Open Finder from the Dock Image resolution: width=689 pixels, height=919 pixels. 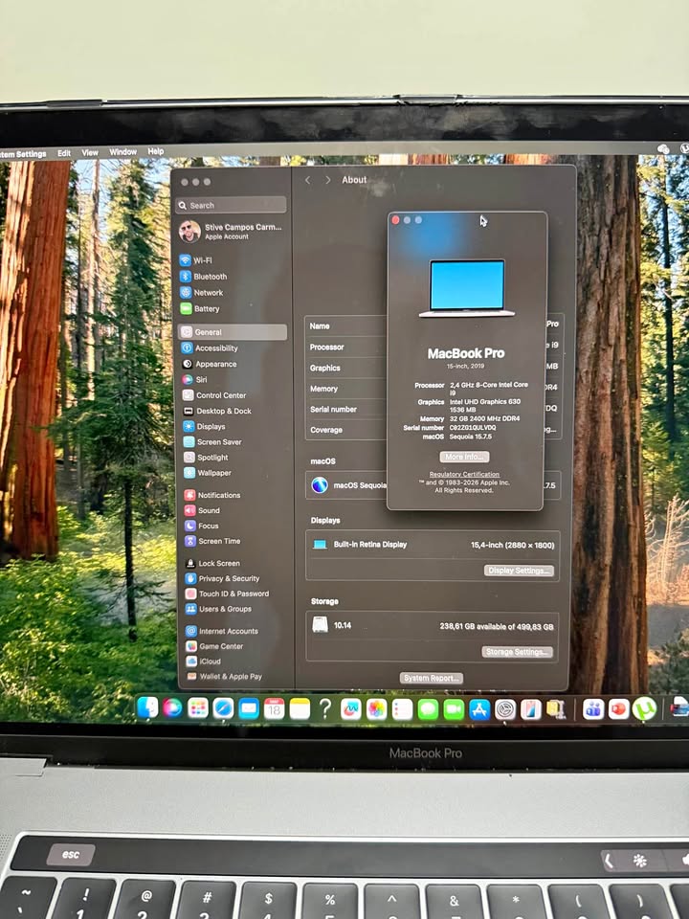(147, 708)
